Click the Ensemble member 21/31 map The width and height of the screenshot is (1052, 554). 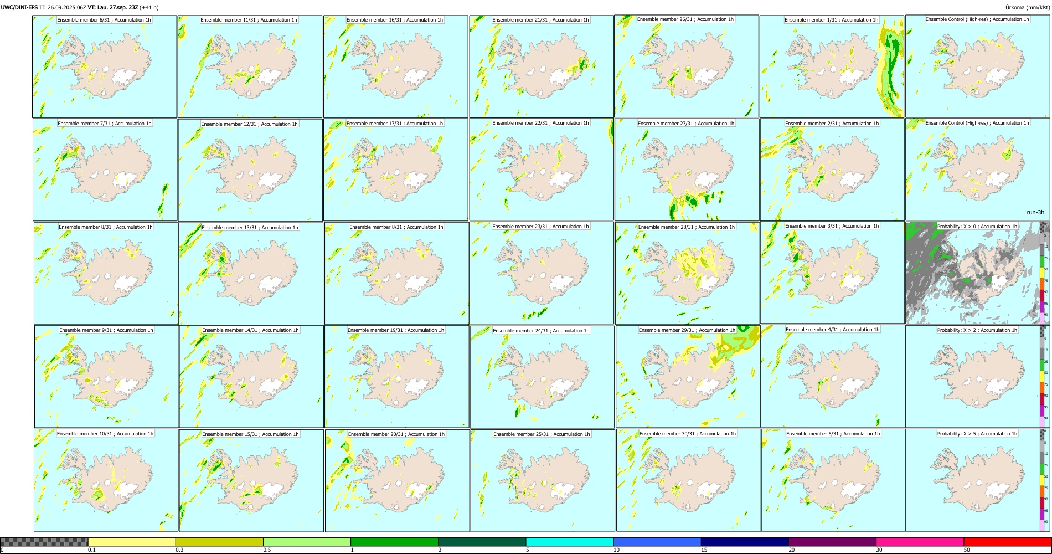[x=542, y=66]
